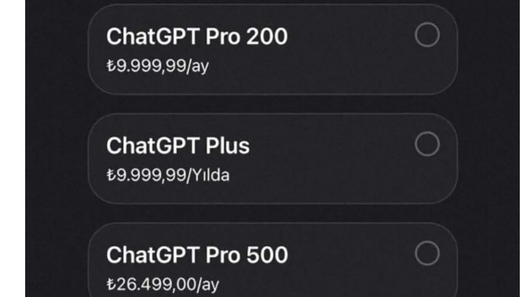The width and height of the screenshot is (527, 297).
Task: Choose the ChatGPT Pro 500 plan card
Action: [x=272, y=260]
